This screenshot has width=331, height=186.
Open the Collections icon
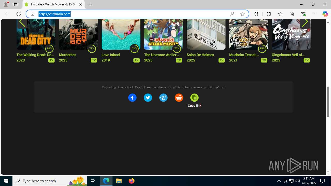(x=291, y=14)
